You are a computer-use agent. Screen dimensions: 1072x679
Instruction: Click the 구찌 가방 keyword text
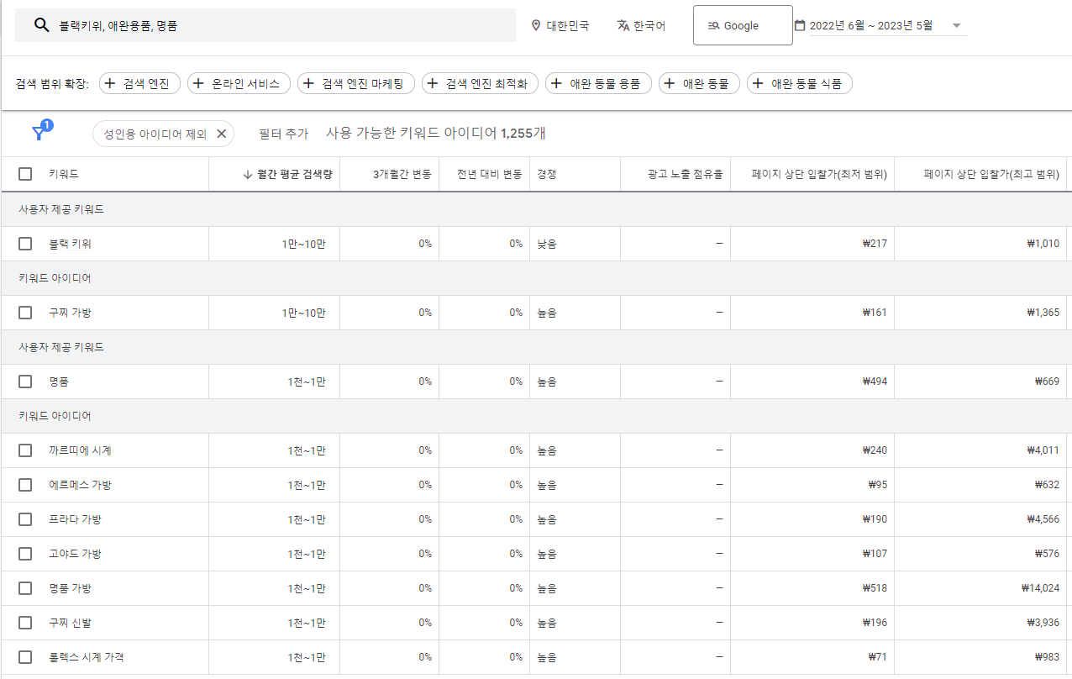pyautogui.click(x=70, y=313)
